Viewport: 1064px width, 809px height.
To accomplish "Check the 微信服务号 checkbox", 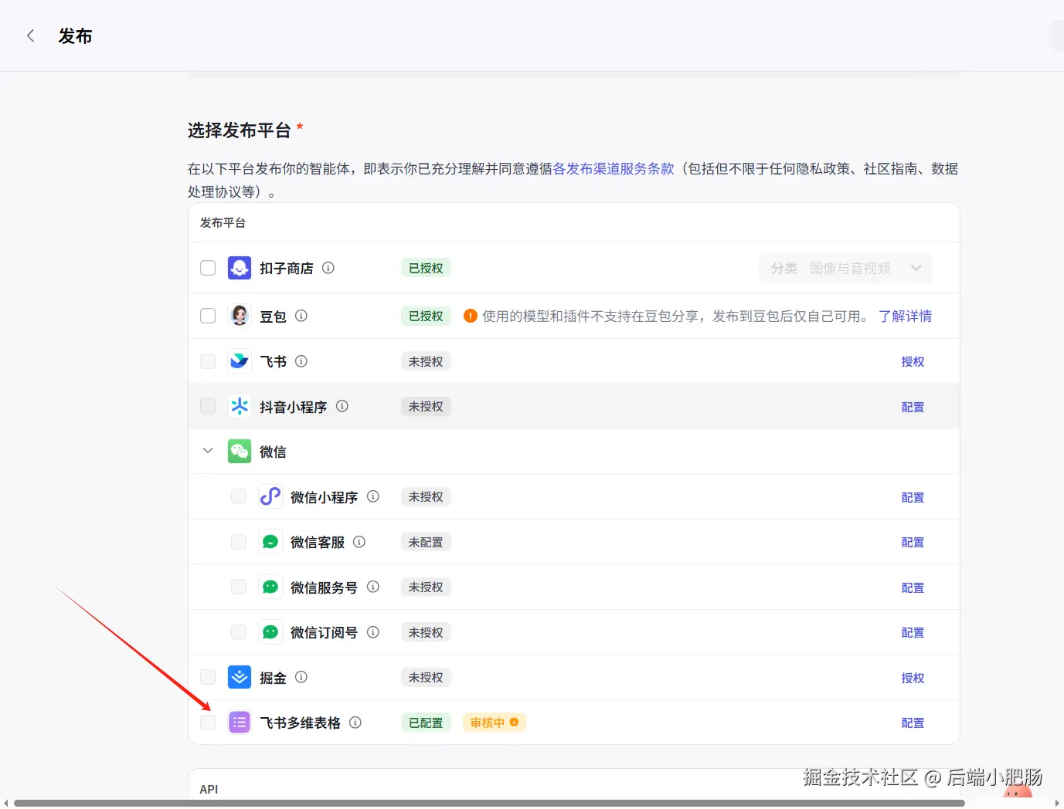I will [x=239, y=587].
